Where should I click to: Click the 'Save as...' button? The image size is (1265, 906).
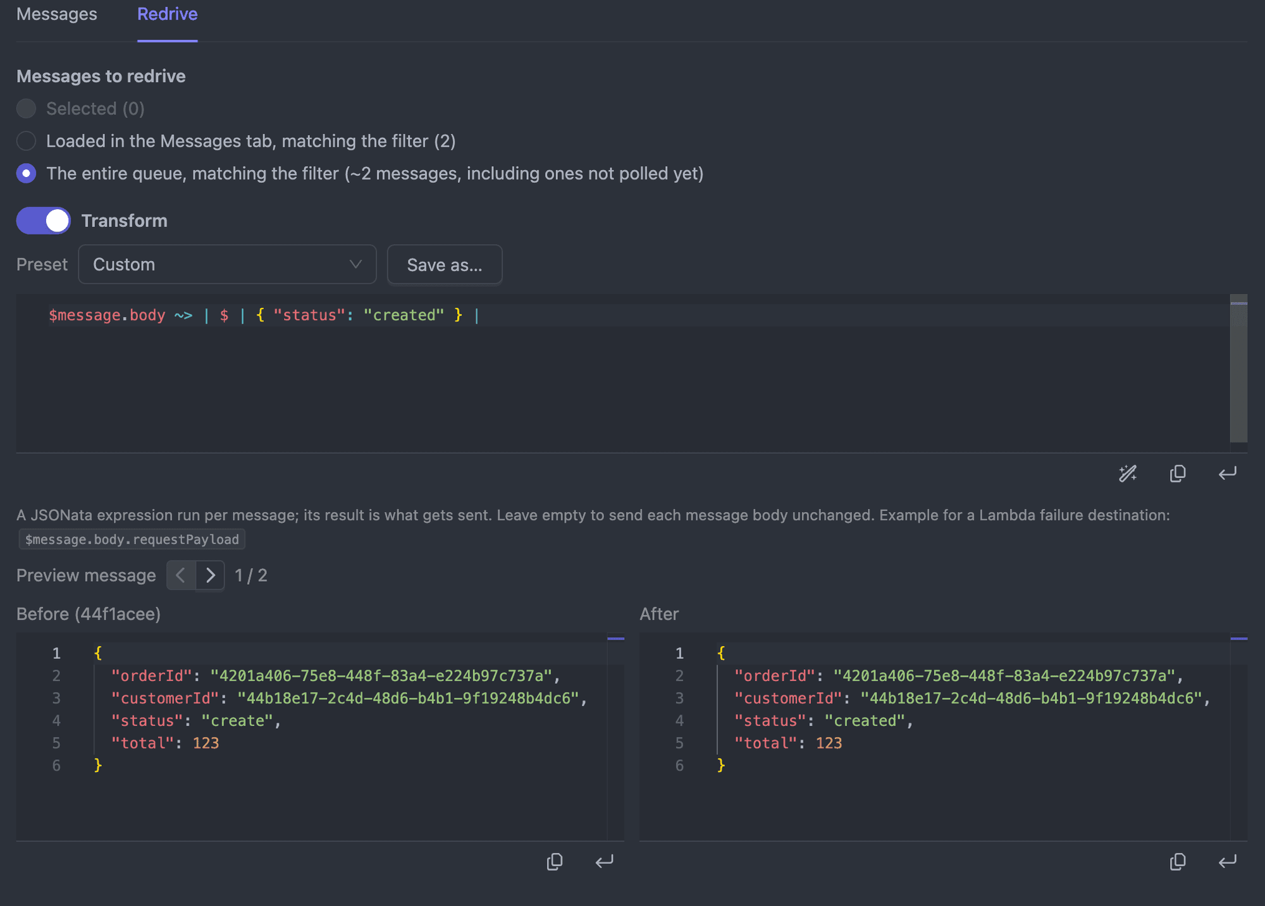point(445,265)
